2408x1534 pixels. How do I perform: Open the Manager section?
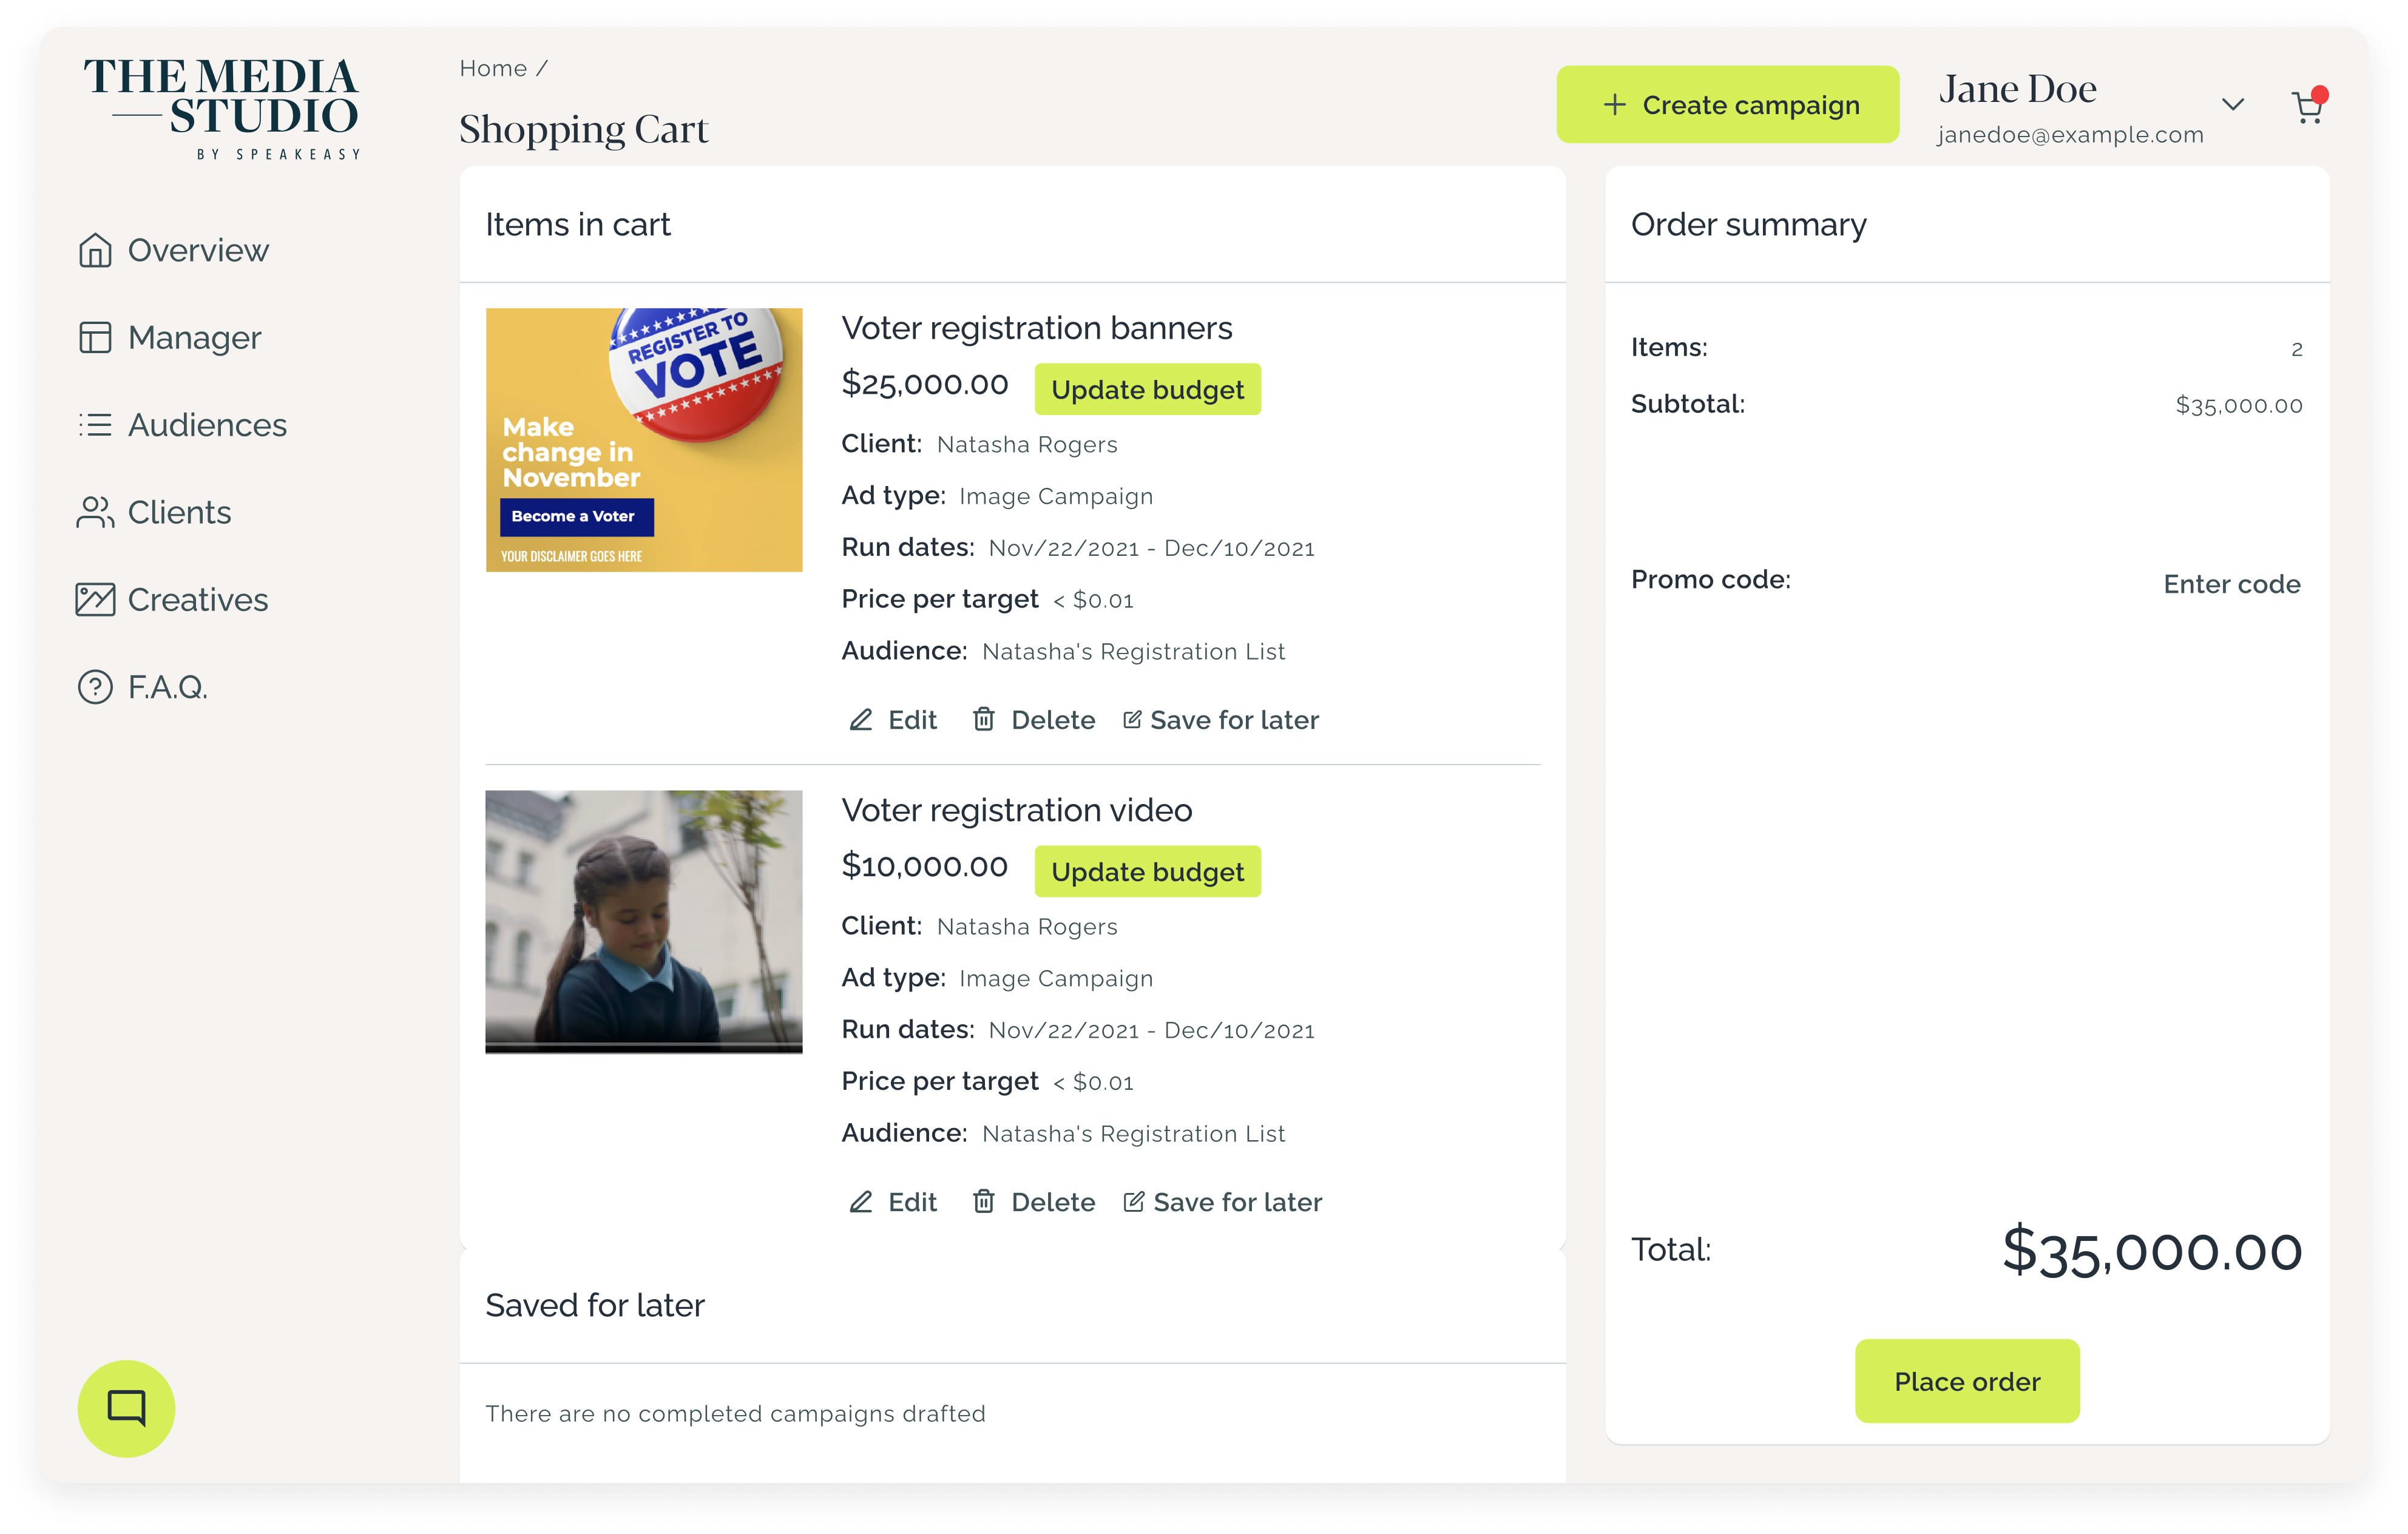tap(194, 338)
